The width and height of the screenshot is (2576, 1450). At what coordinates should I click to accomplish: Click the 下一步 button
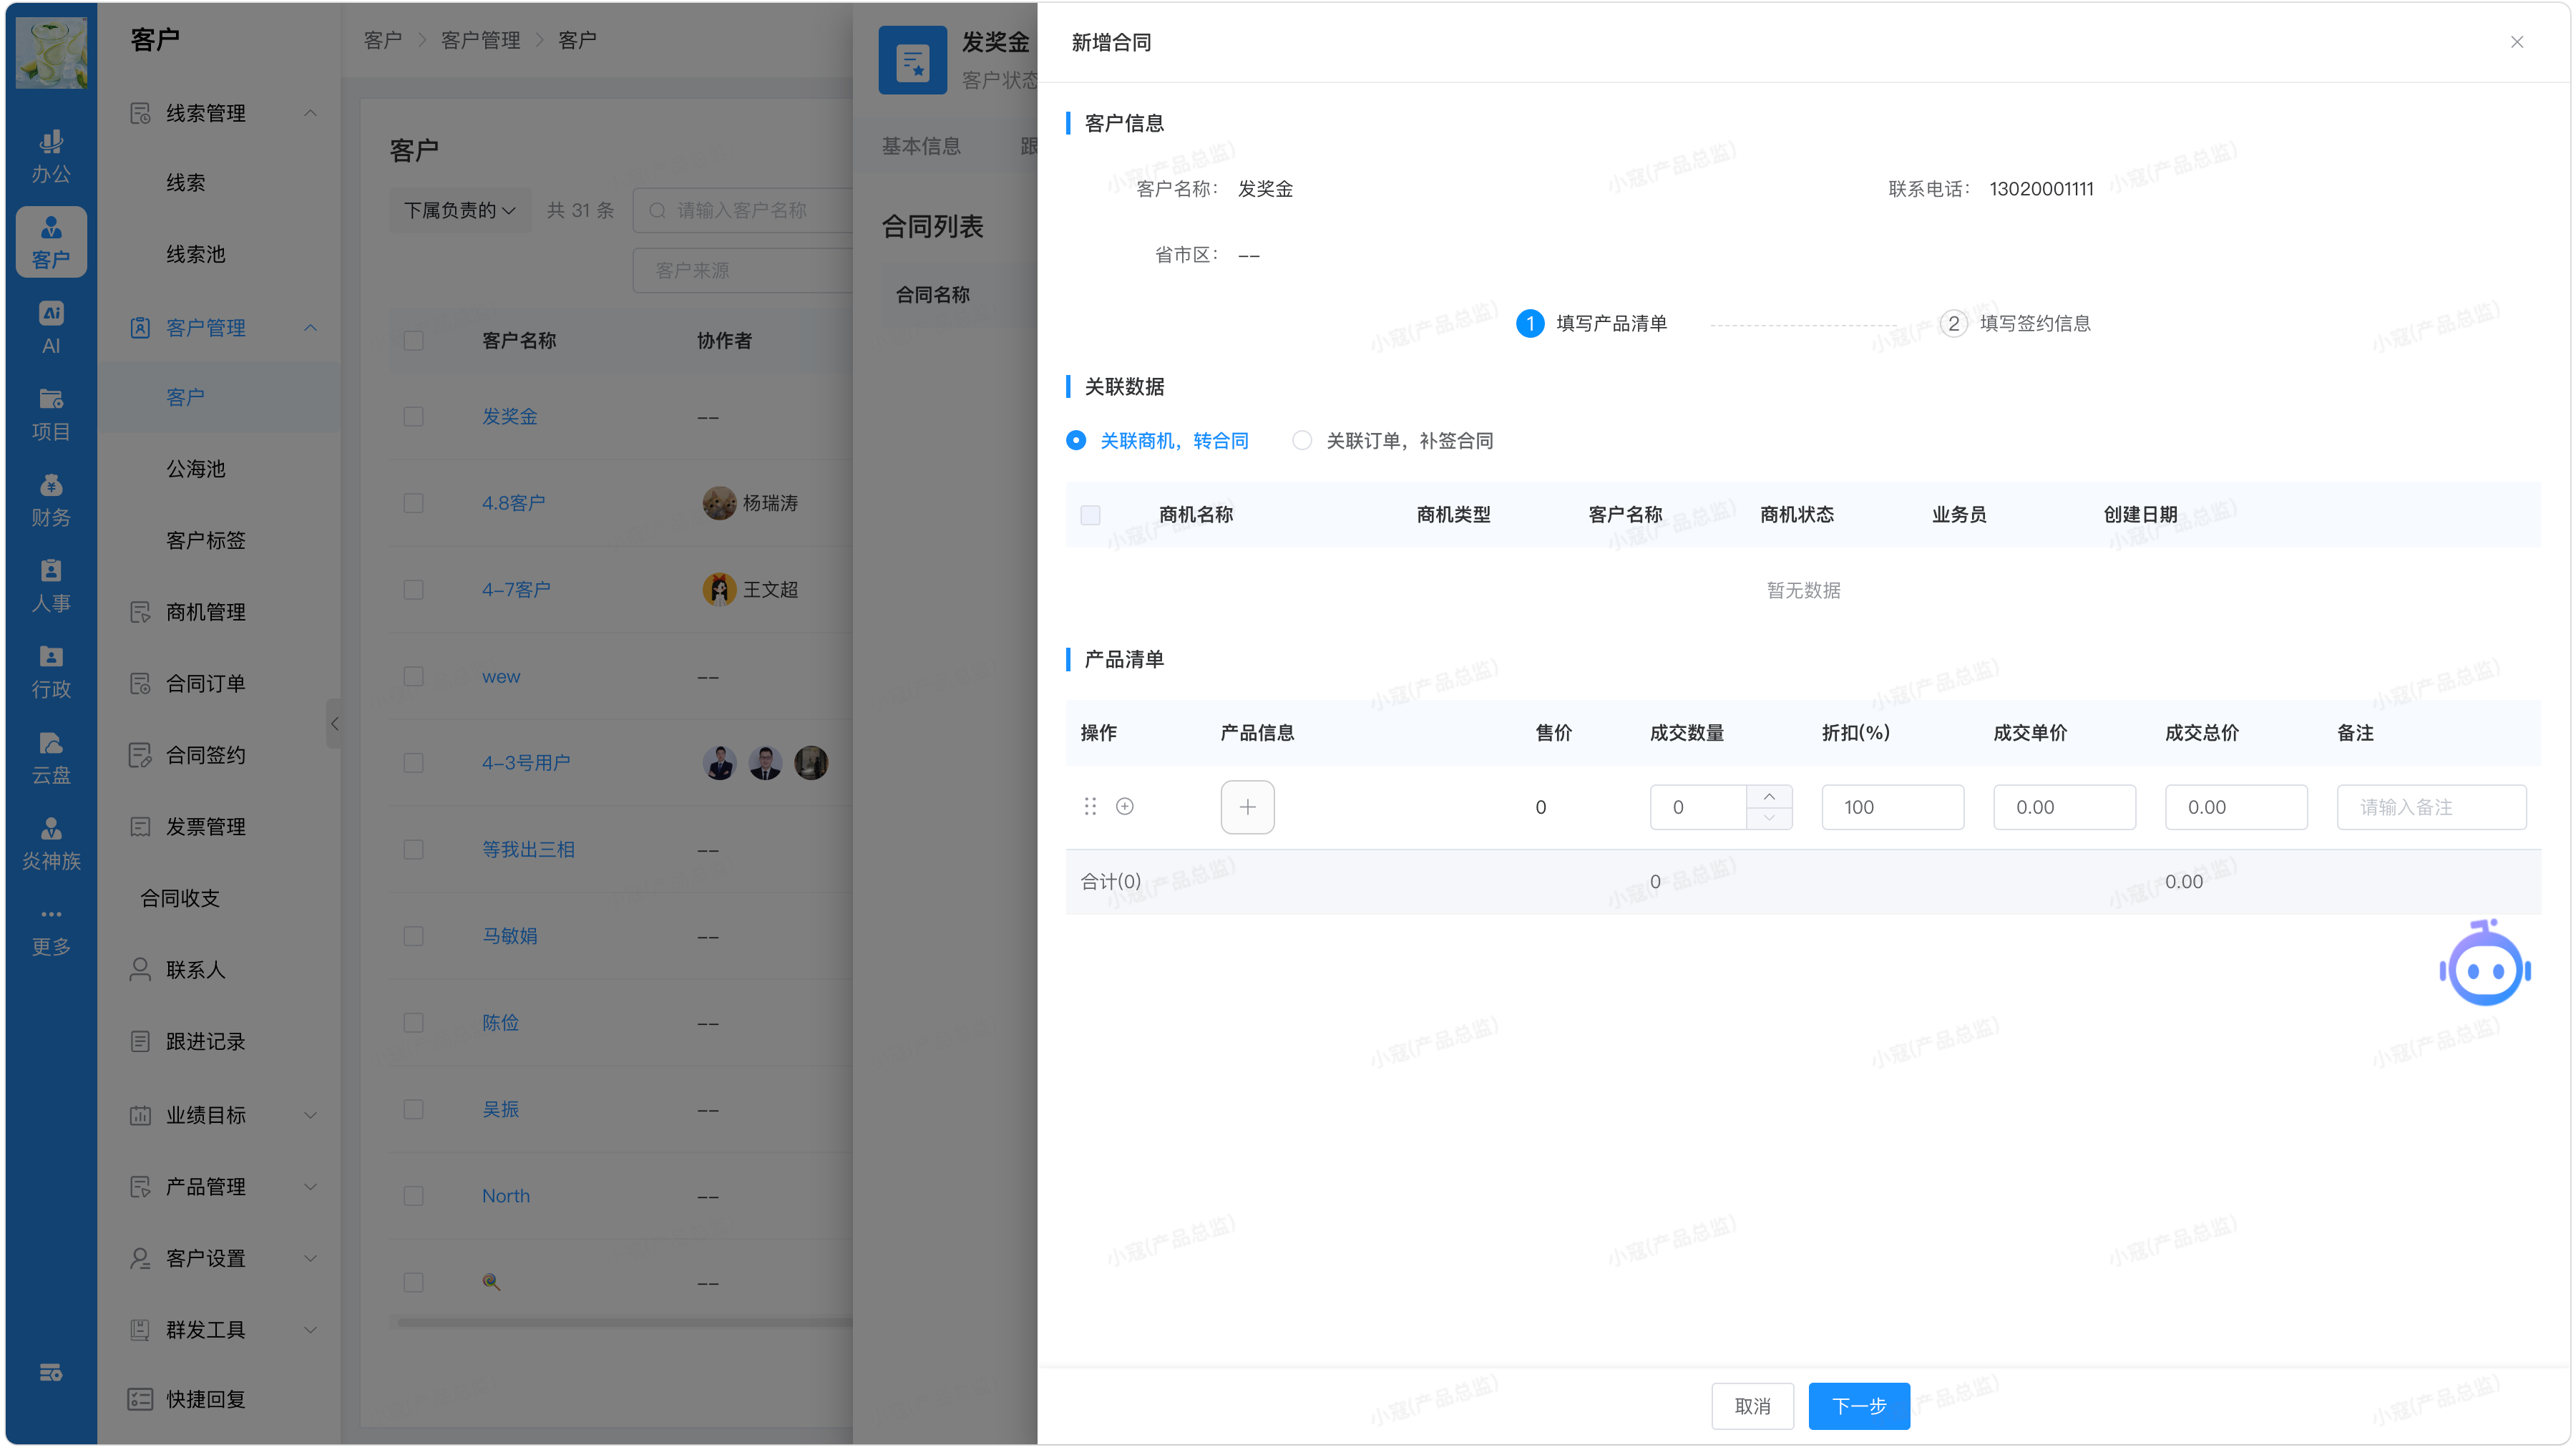1858,1406
